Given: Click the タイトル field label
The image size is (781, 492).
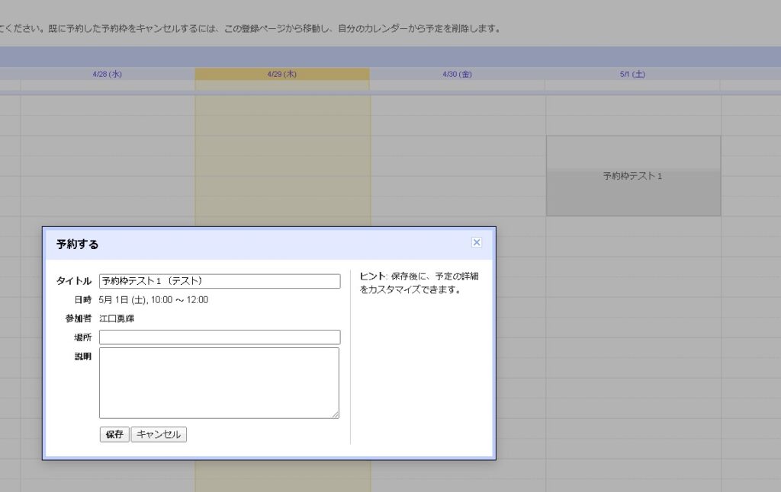Looking at the screenshot, I should pos(74,281).
